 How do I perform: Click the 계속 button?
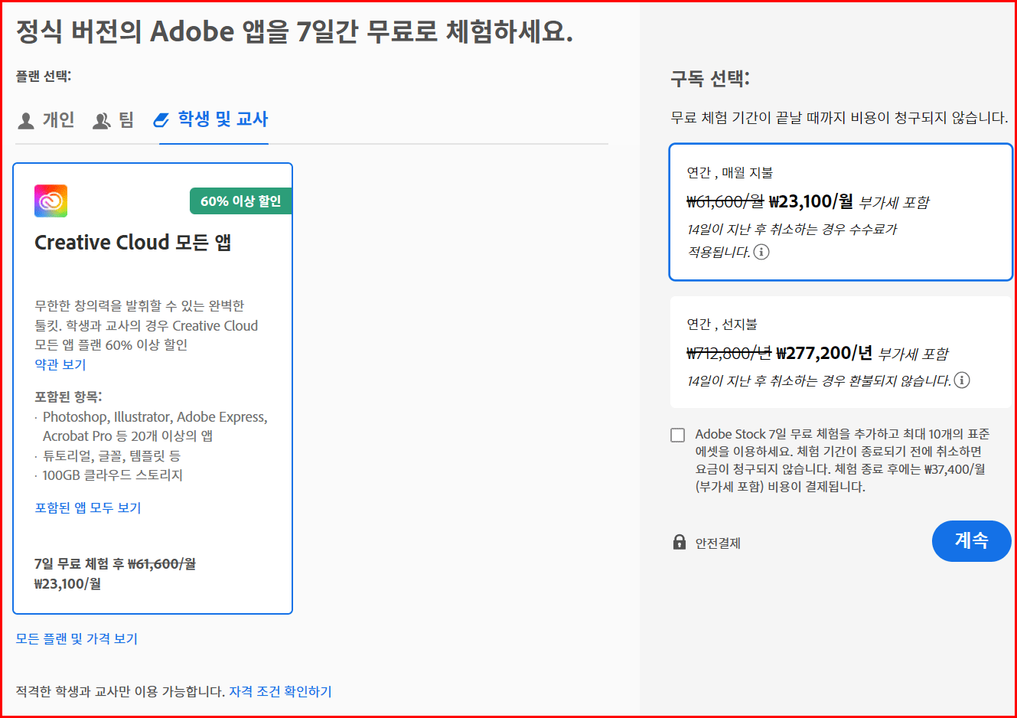pyautogui.click(x=971, y=541)
